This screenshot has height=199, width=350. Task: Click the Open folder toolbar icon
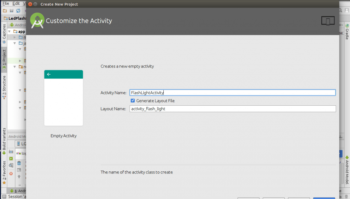pos(5,11)
